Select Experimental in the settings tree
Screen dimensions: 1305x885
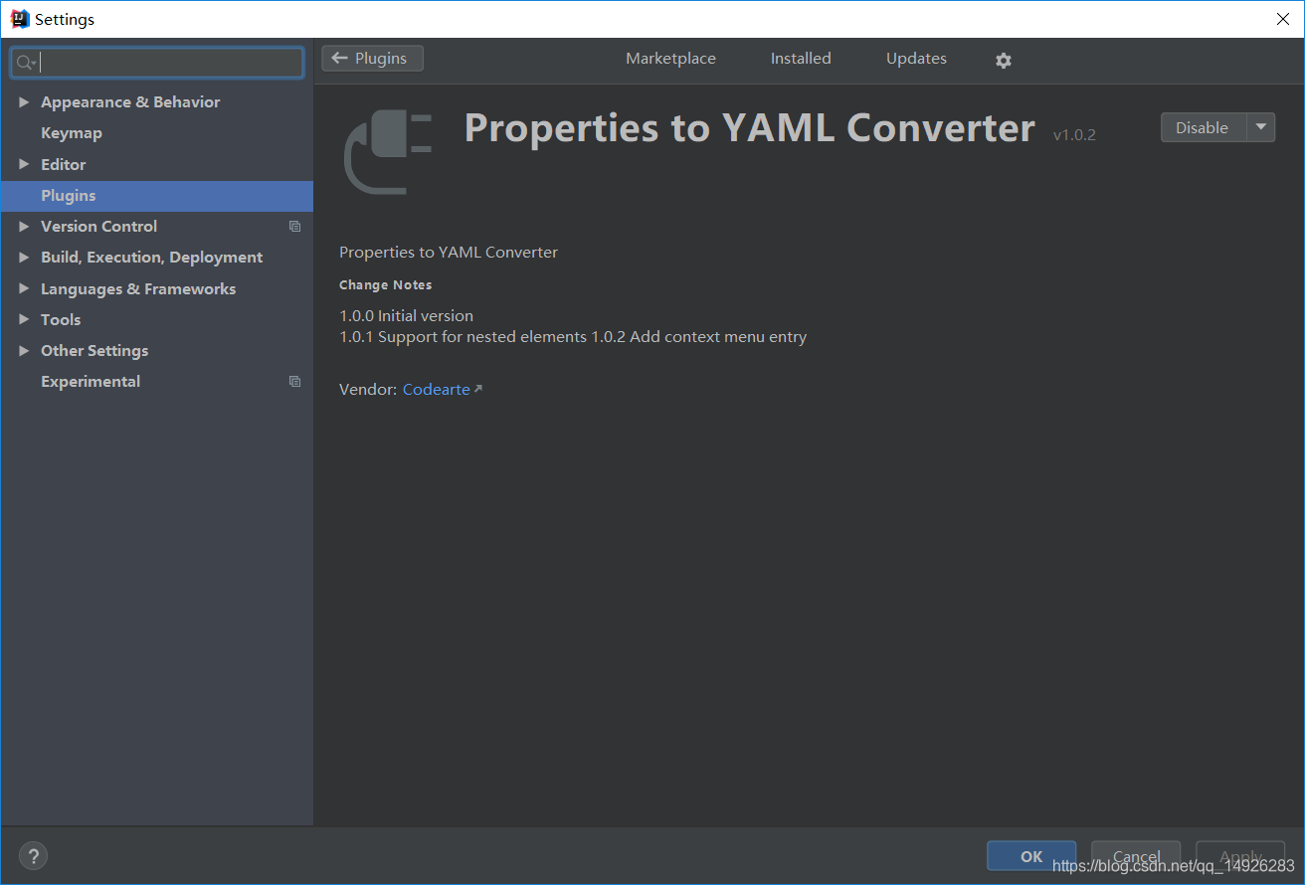tap(91, 382)
